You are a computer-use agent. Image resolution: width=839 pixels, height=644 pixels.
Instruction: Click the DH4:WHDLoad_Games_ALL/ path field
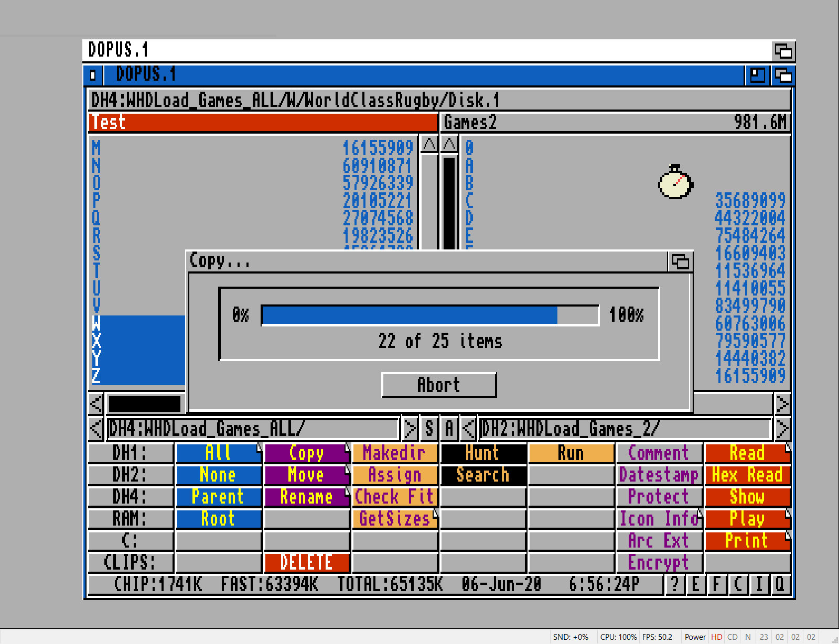click(253, 429)
